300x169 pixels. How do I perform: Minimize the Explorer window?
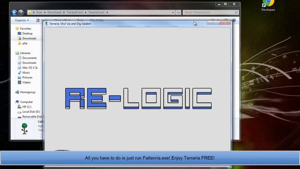(219, 4)
